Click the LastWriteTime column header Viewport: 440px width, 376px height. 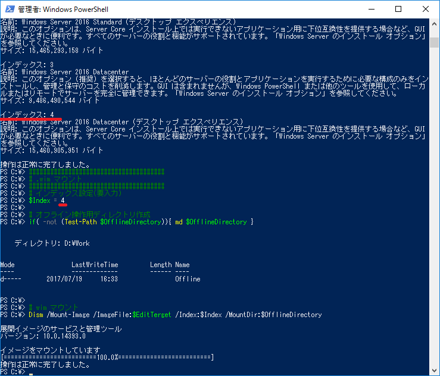point(95,265)
